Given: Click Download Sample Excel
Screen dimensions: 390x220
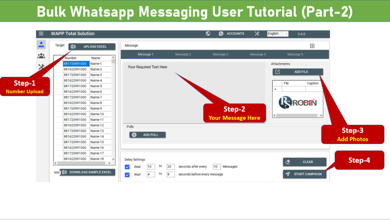Looking at the screenshot, I should point(88,172).
